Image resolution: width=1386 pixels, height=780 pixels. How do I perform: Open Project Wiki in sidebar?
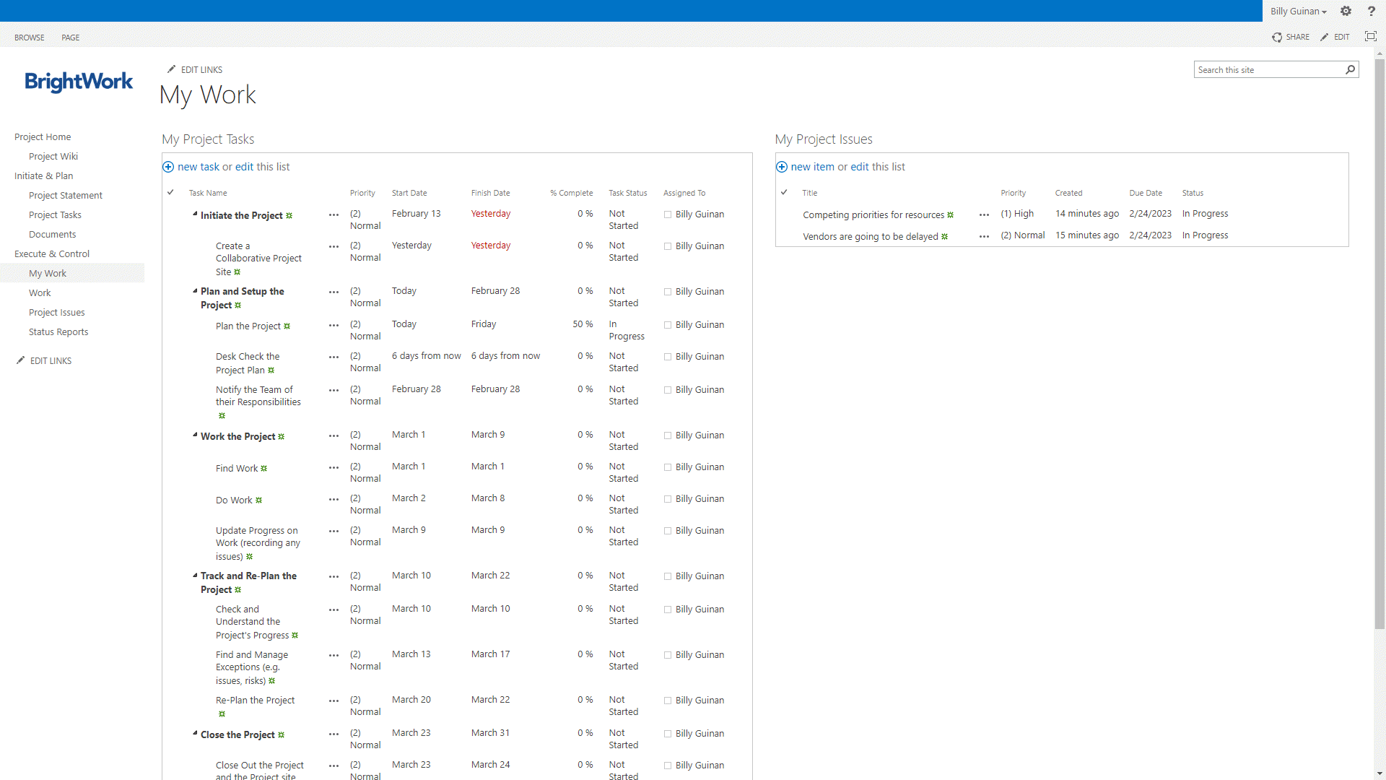[53, 156]
